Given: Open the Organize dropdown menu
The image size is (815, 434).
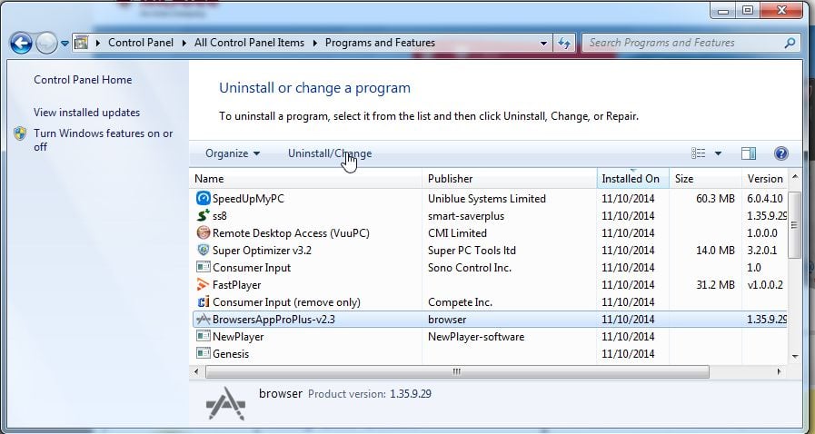Looking at the screenshot, I should [233, 153].
